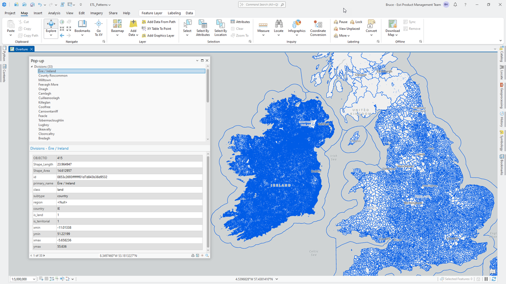Open the Infographics tool
The width and height of the screenshot is (506, 284).
(x=297, y=27)
